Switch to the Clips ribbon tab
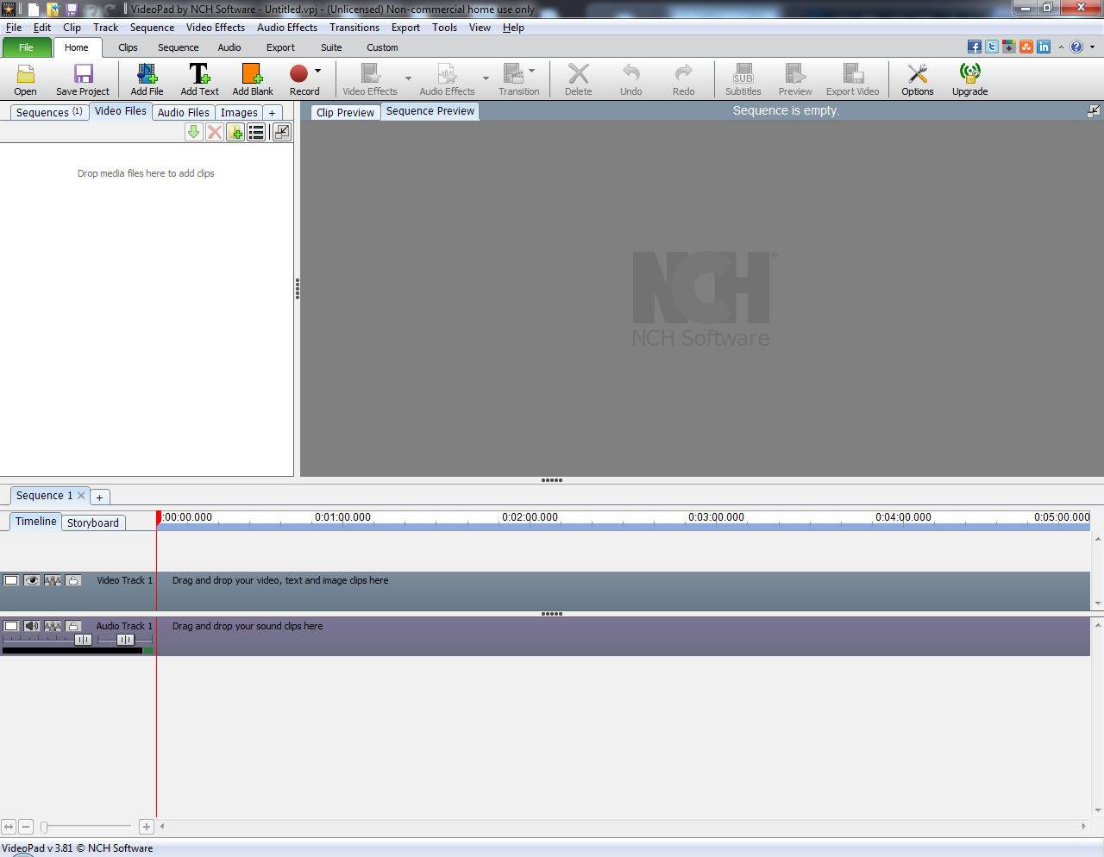Viewport: 1104px width, 857px height. coord(128,47)
